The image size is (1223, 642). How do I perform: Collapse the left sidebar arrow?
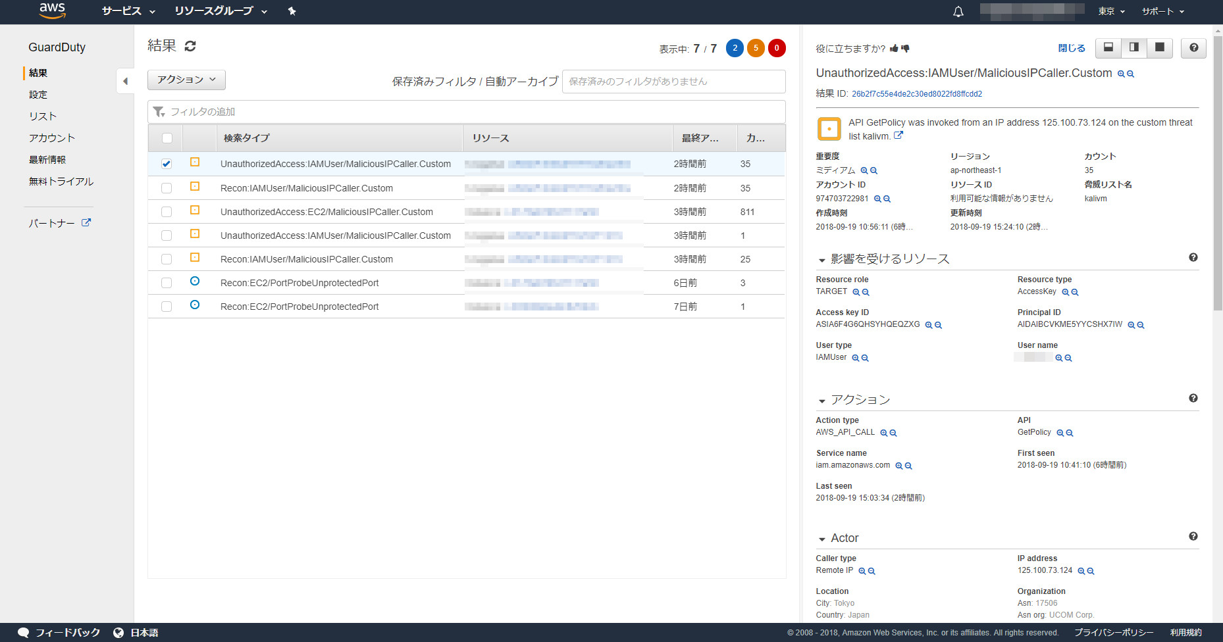(x=125, y=82)
